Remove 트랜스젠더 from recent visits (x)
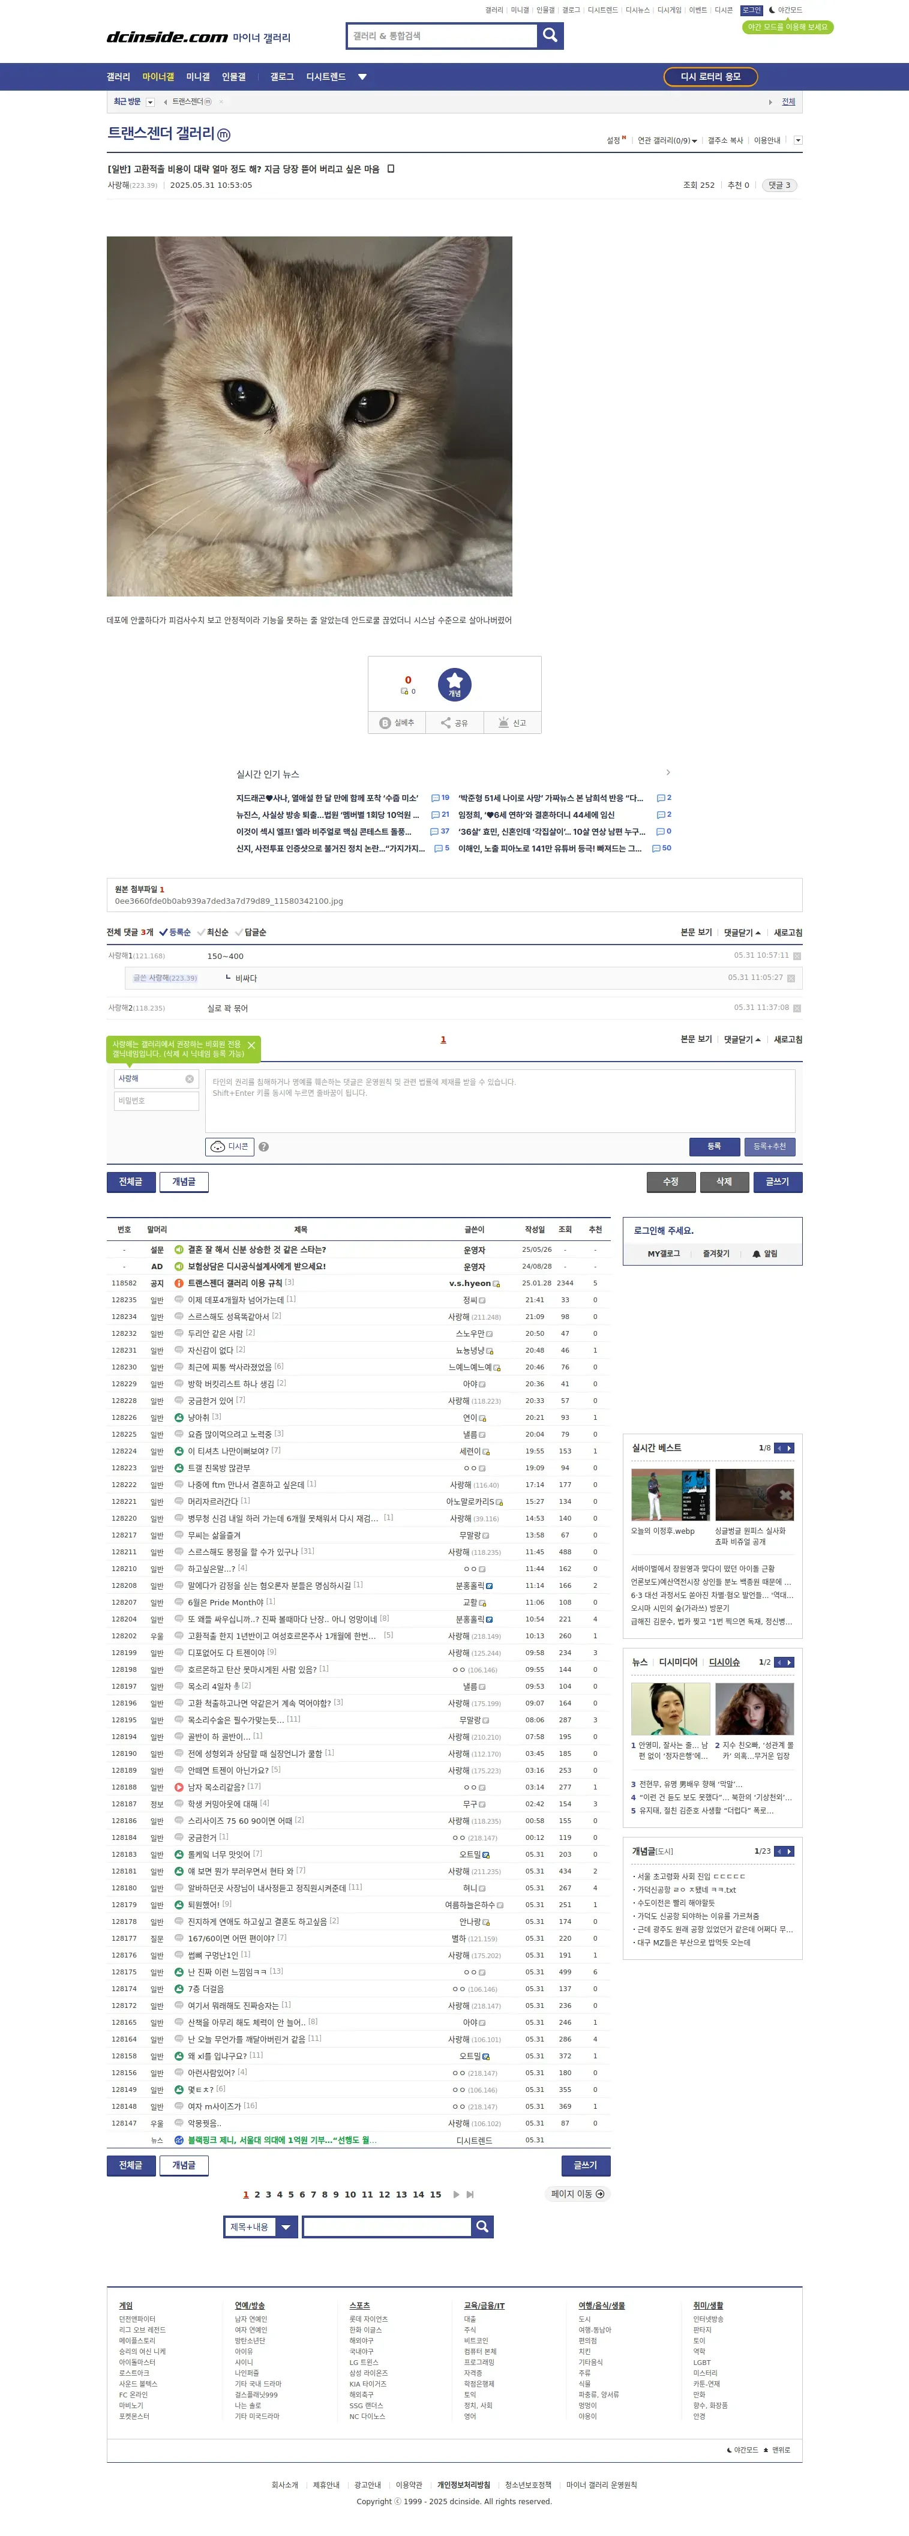 pyautogui.click(x=221, y=101)
